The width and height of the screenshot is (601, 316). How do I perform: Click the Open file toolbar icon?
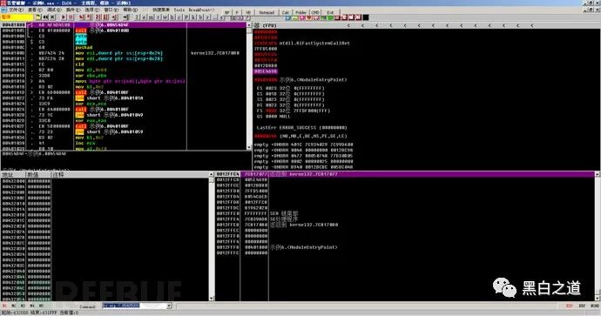click(x=38, y=17)
